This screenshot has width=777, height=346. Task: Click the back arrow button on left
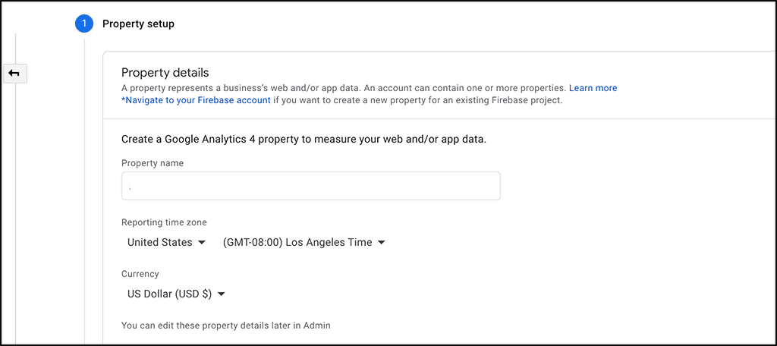[15, 73]
